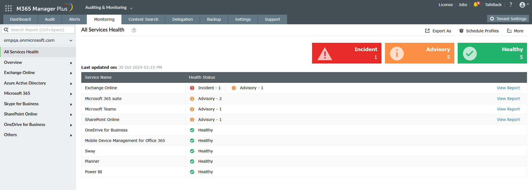Switch to the Dashboard tab
Image resolution: width=532 pixels, height=190 pixels.
point(21,19)
